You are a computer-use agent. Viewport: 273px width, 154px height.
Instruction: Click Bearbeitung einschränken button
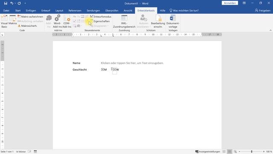click(158, 21)
